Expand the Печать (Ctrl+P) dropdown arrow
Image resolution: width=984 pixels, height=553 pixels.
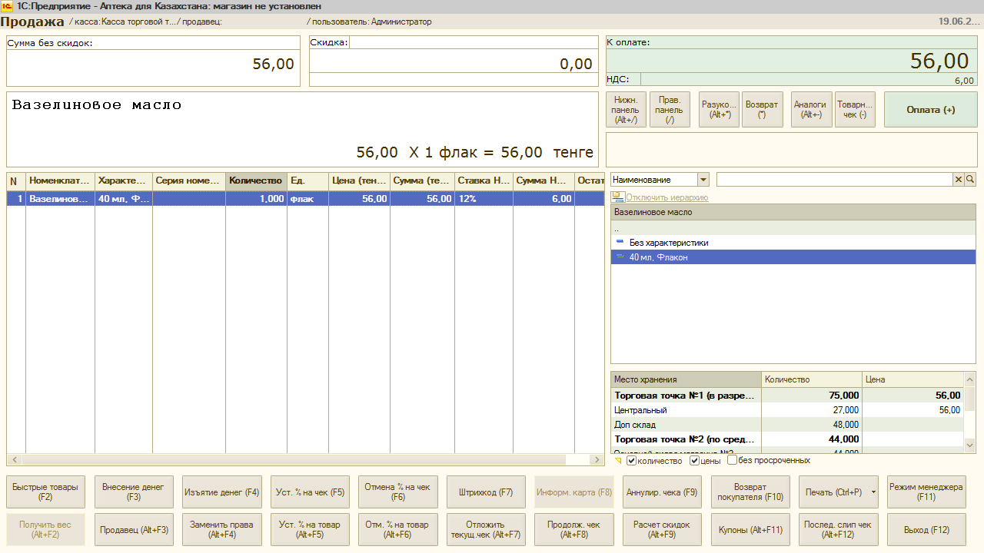[874, 492]
